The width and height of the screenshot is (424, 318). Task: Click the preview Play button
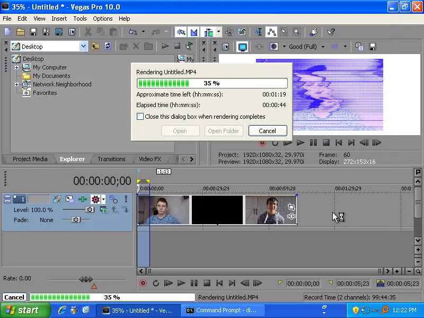pos(301,143)
